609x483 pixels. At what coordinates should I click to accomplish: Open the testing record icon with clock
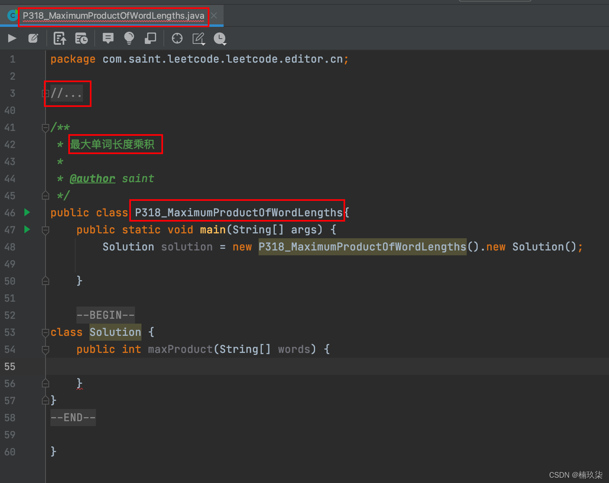pyautogui.click(x=81, y=38)
